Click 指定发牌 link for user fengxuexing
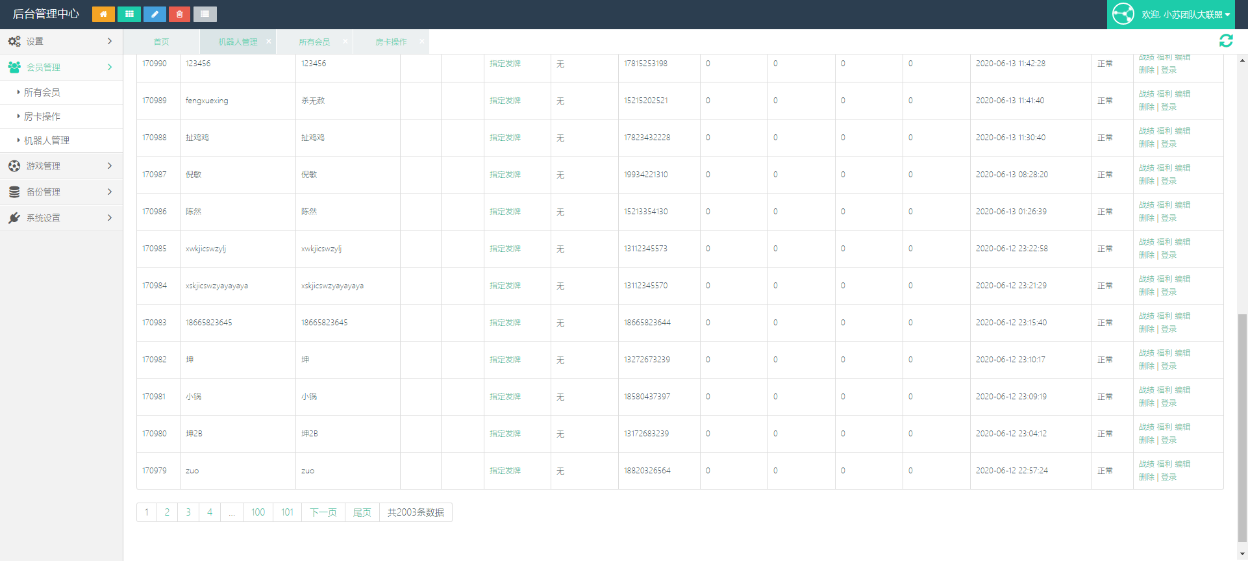Image resolution: width=1248 pixels, height=561 pixels. (505, 101)
